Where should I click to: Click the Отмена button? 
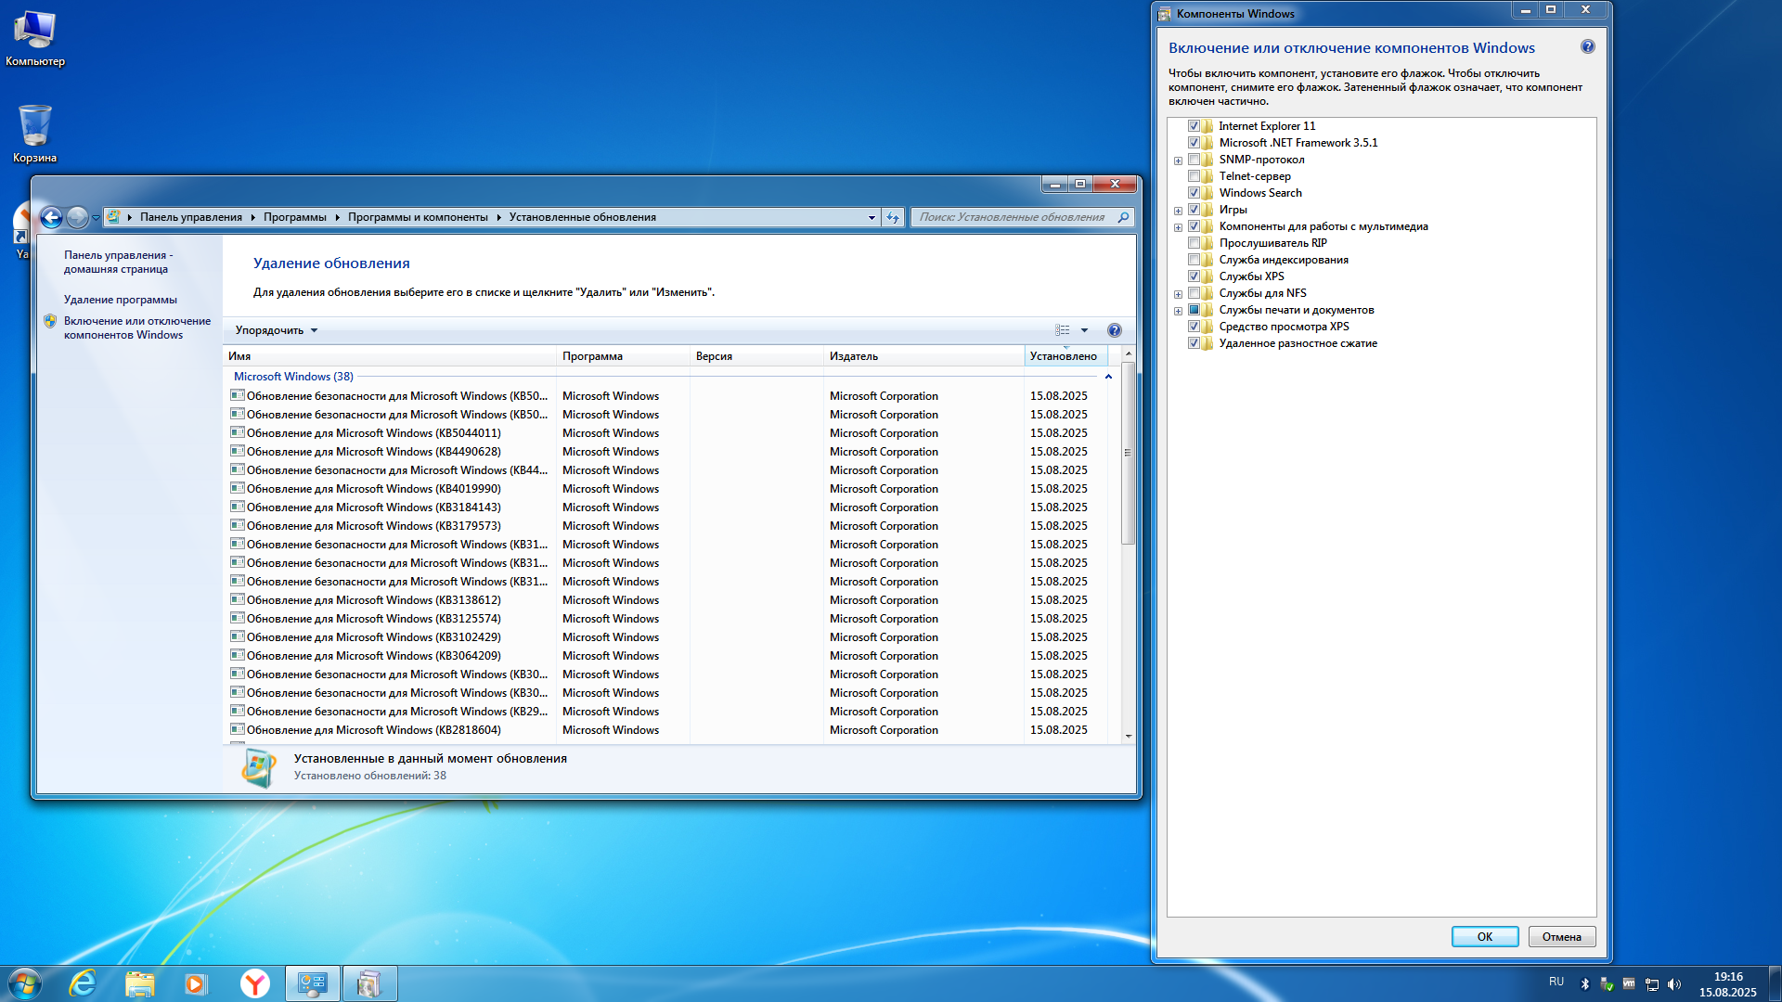click(x=1561, y=937)
